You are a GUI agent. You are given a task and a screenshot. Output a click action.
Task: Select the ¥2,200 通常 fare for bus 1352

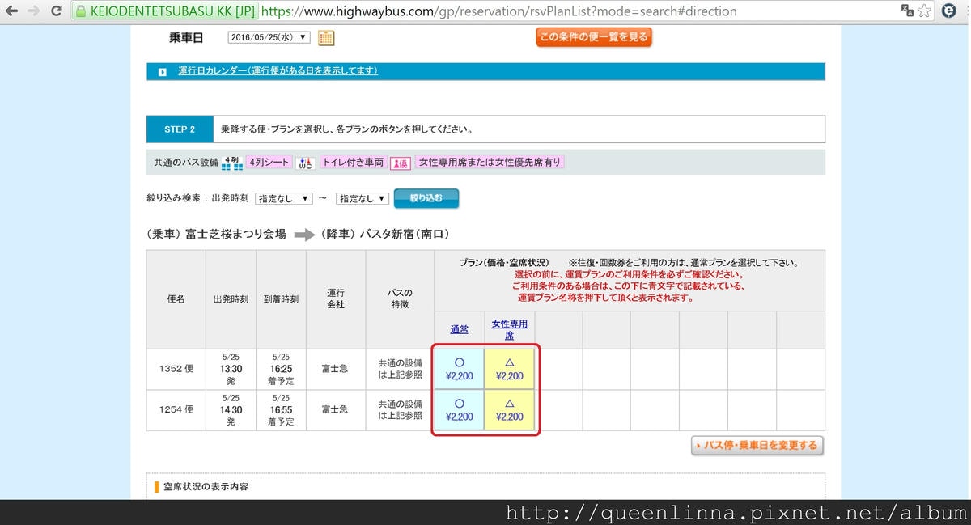459,369
